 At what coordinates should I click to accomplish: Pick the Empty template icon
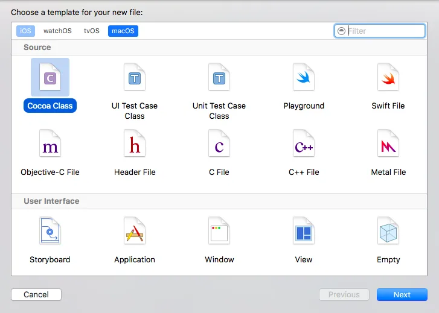click(x=388, y=231)
